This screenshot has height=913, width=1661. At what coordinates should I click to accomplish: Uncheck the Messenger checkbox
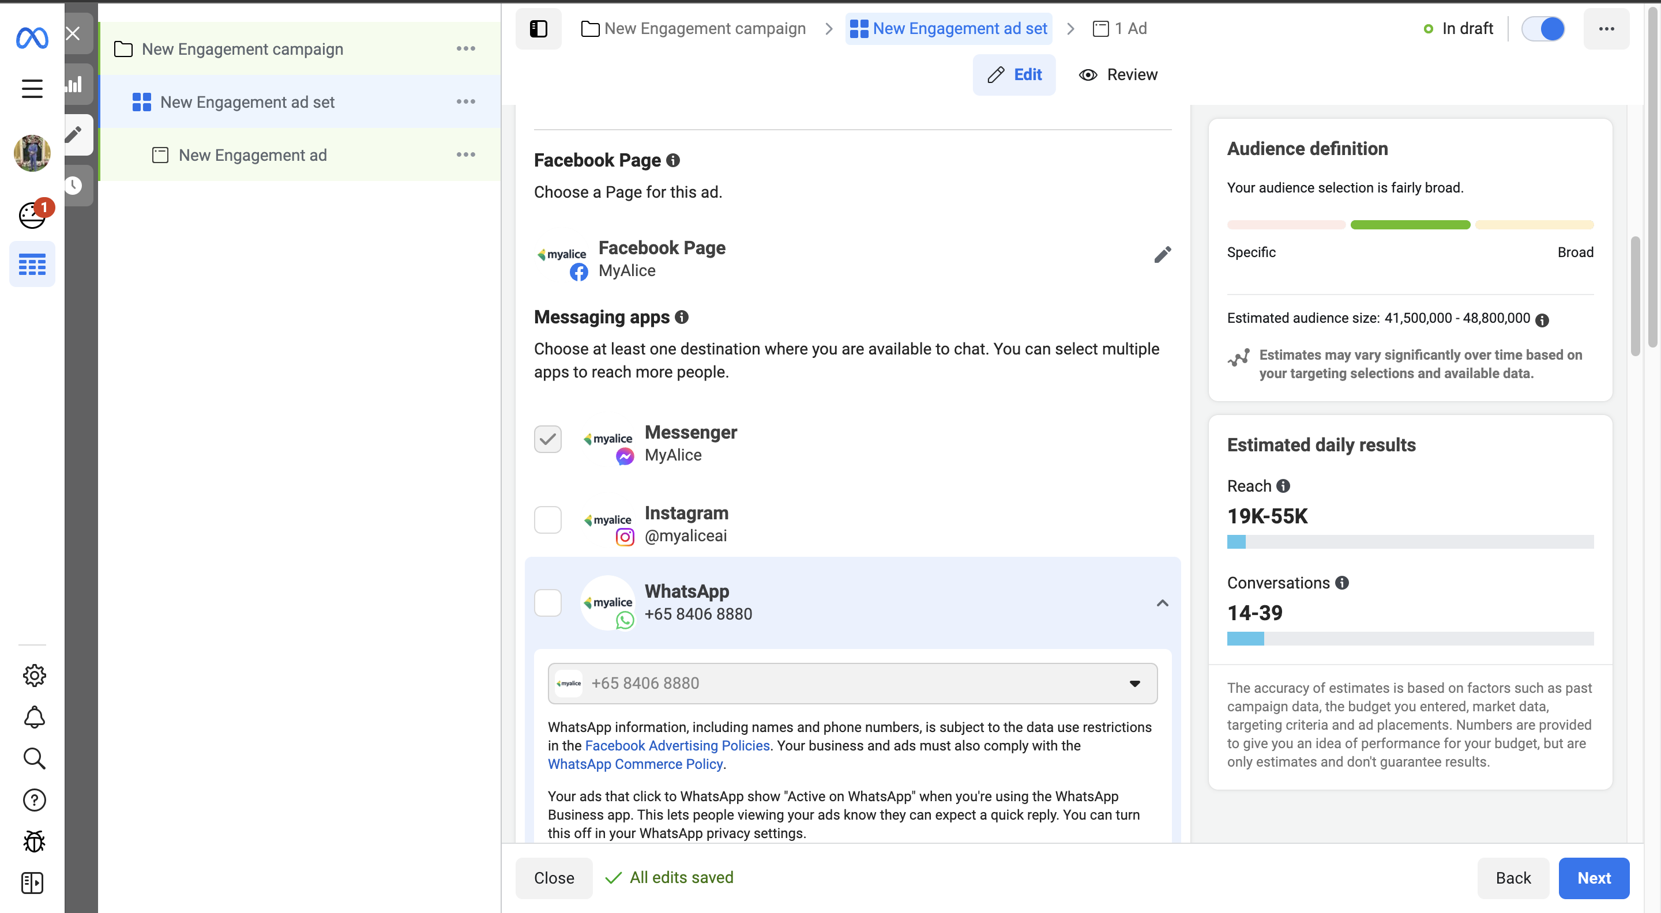point(547,439)
